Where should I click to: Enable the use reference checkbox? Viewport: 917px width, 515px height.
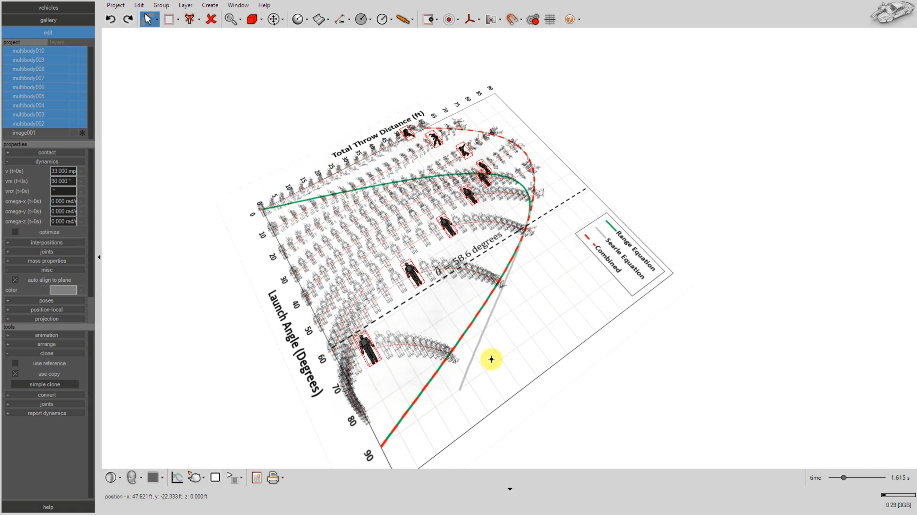(15, 363)
